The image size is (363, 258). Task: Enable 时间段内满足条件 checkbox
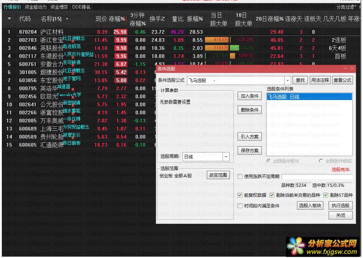pyautogui.click(x=240, y=206)
